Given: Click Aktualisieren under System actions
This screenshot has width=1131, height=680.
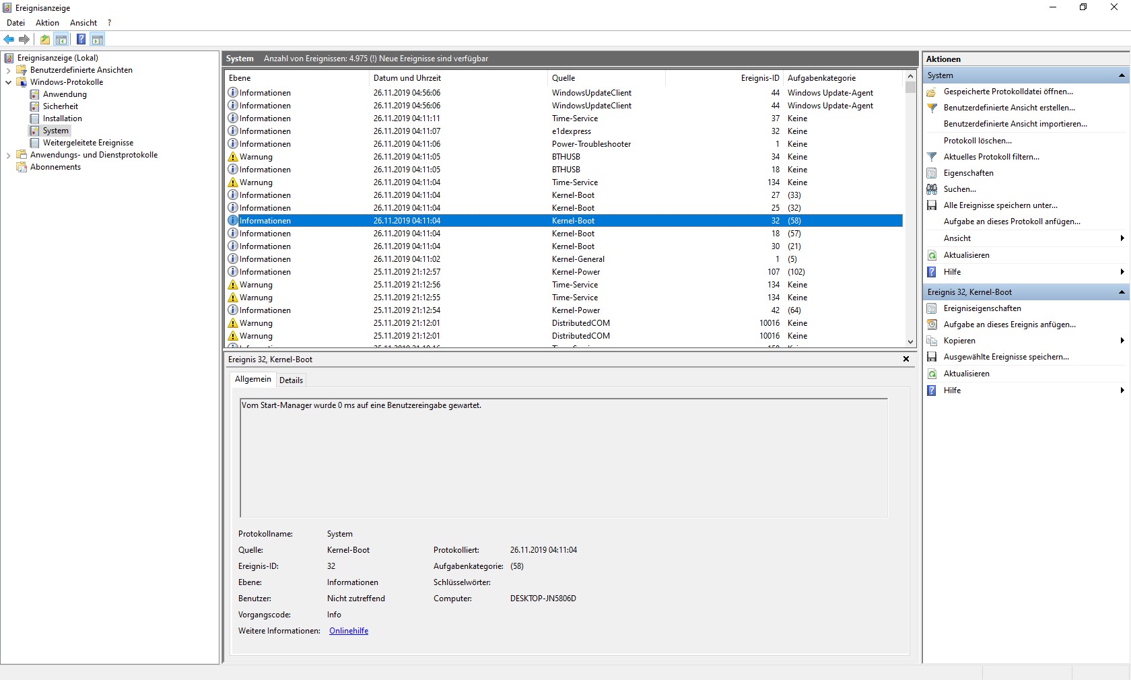Looking at the screenshot, I should click(967, 255).
